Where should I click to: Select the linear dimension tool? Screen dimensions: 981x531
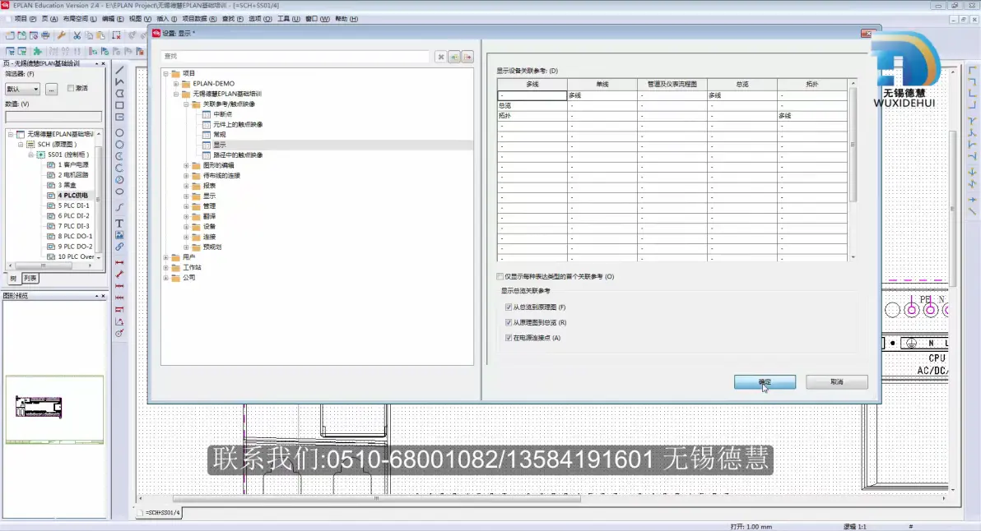coord(119,262)
